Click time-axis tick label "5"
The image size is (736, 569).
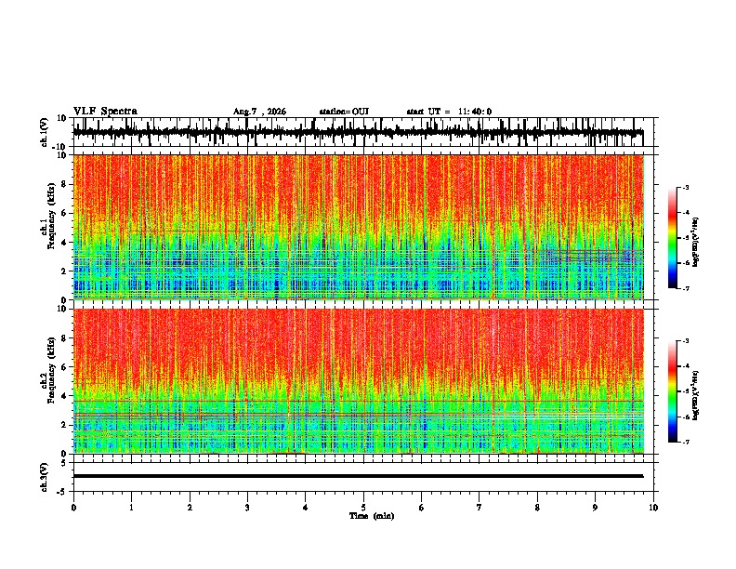tap(363, 508)
